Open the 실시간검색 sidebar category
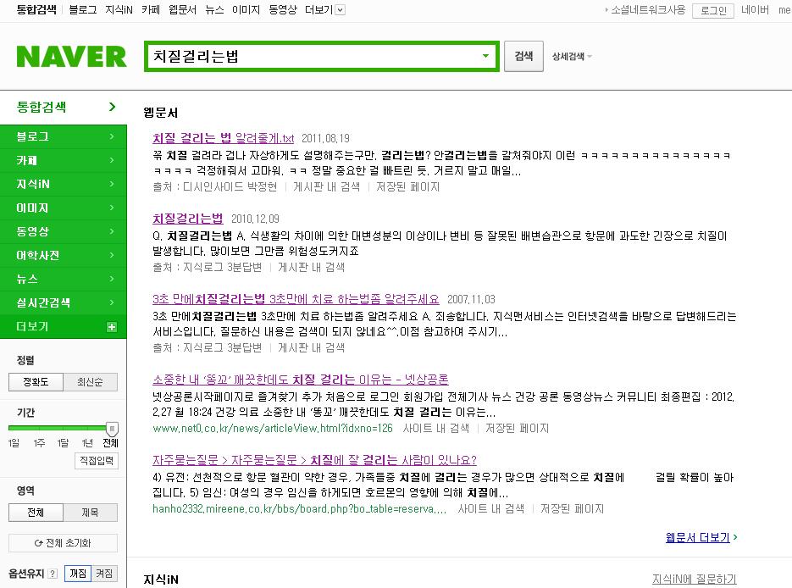This screenshot has height=588, width=792. point(64,302)
